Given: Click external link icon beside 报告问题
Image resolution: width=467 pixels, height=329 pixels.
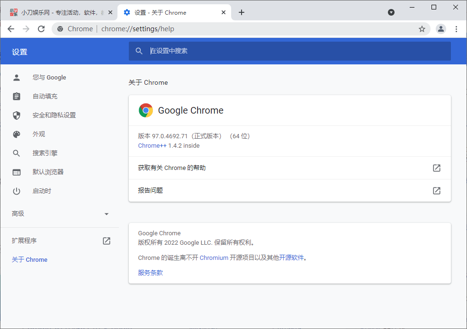Looking at the screenshot, I should tap(436, 191).
